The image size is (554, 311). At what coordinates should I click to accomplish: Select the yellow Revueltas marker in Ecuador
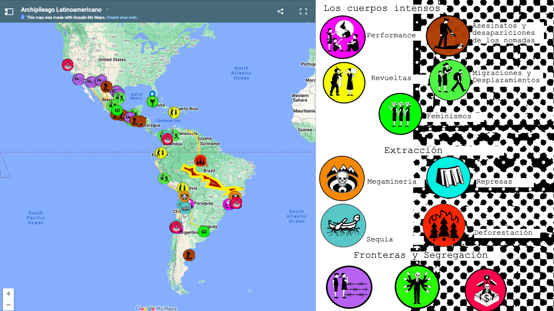[161, 153]
